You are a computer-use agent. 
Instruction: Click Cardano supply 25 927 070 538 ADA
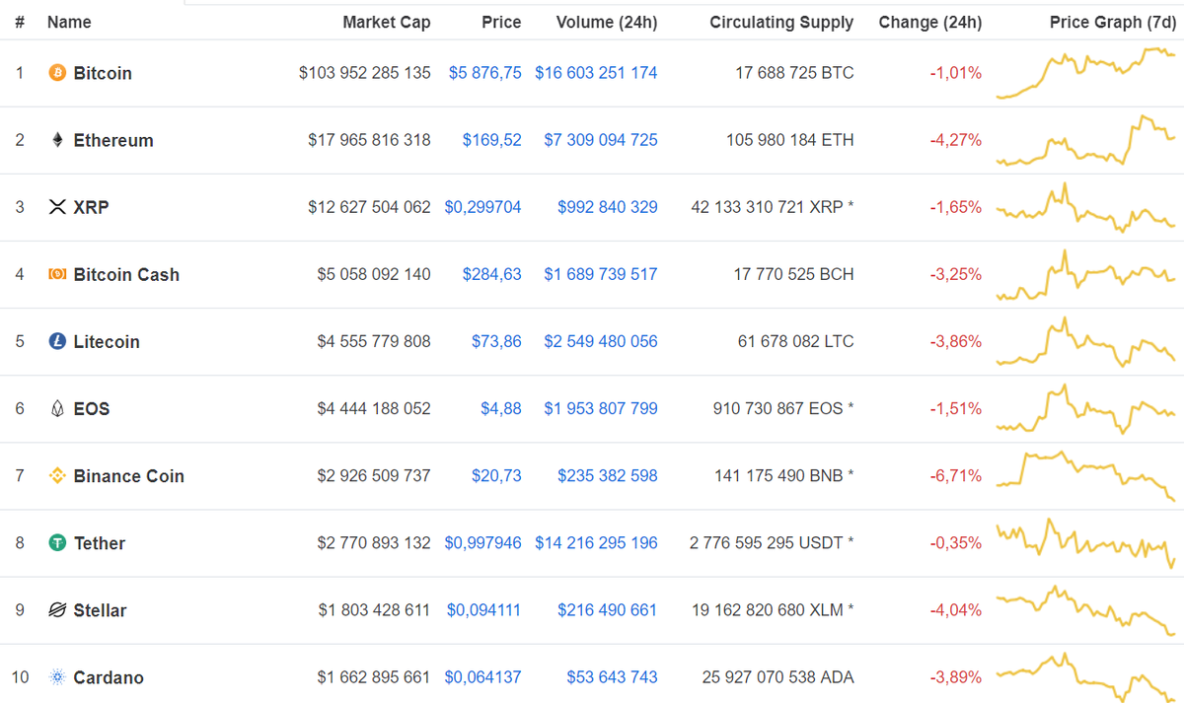[777, 677]
